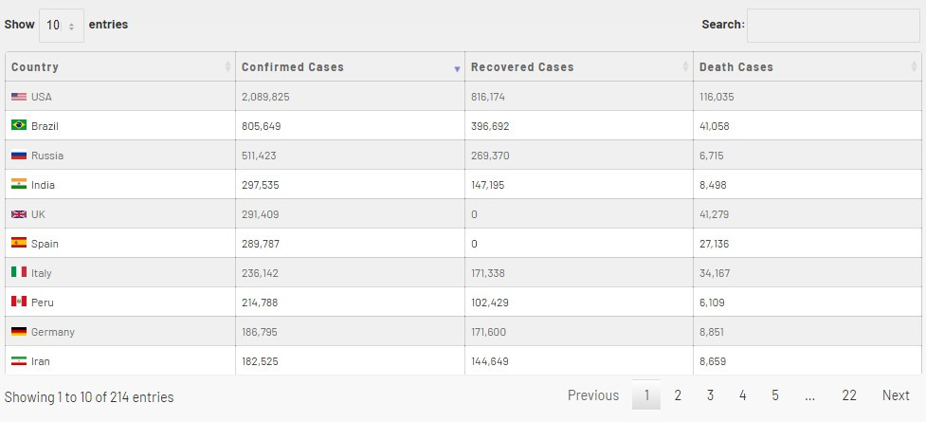
Task: Sort table by Country column
Action: pyautogui.click(x=119, y=67)
